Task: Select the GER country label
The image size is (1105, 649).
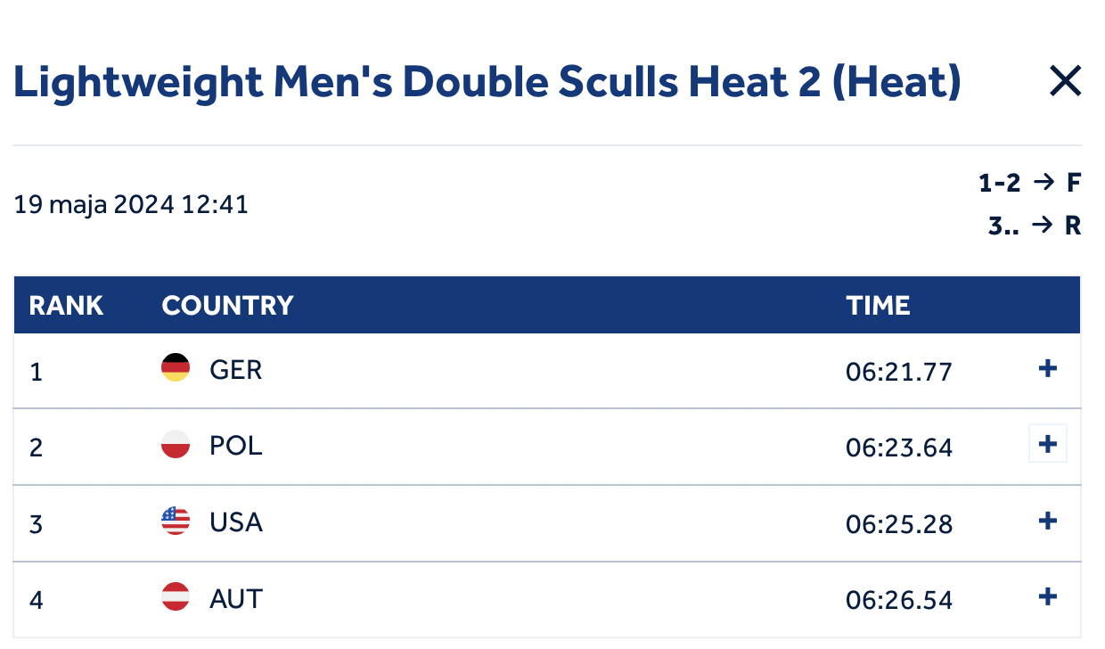Action: click(x=236, y=369)
